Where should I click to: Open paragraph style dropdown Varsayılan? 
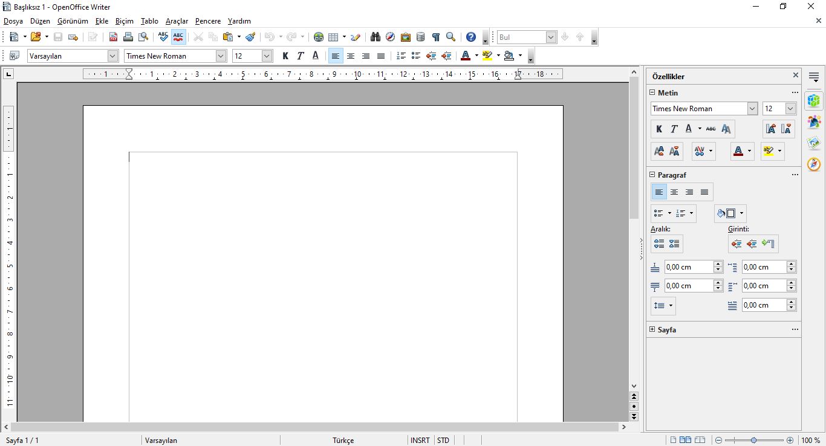click(x=112, y=56)
